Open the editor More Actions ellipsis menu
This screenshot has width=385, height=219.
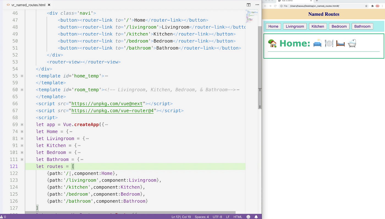(257, 5)
